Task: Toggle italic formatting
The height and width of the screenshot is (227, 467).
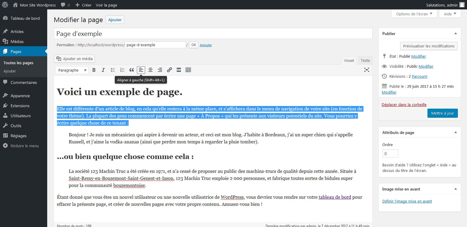Action: point(103,70)
